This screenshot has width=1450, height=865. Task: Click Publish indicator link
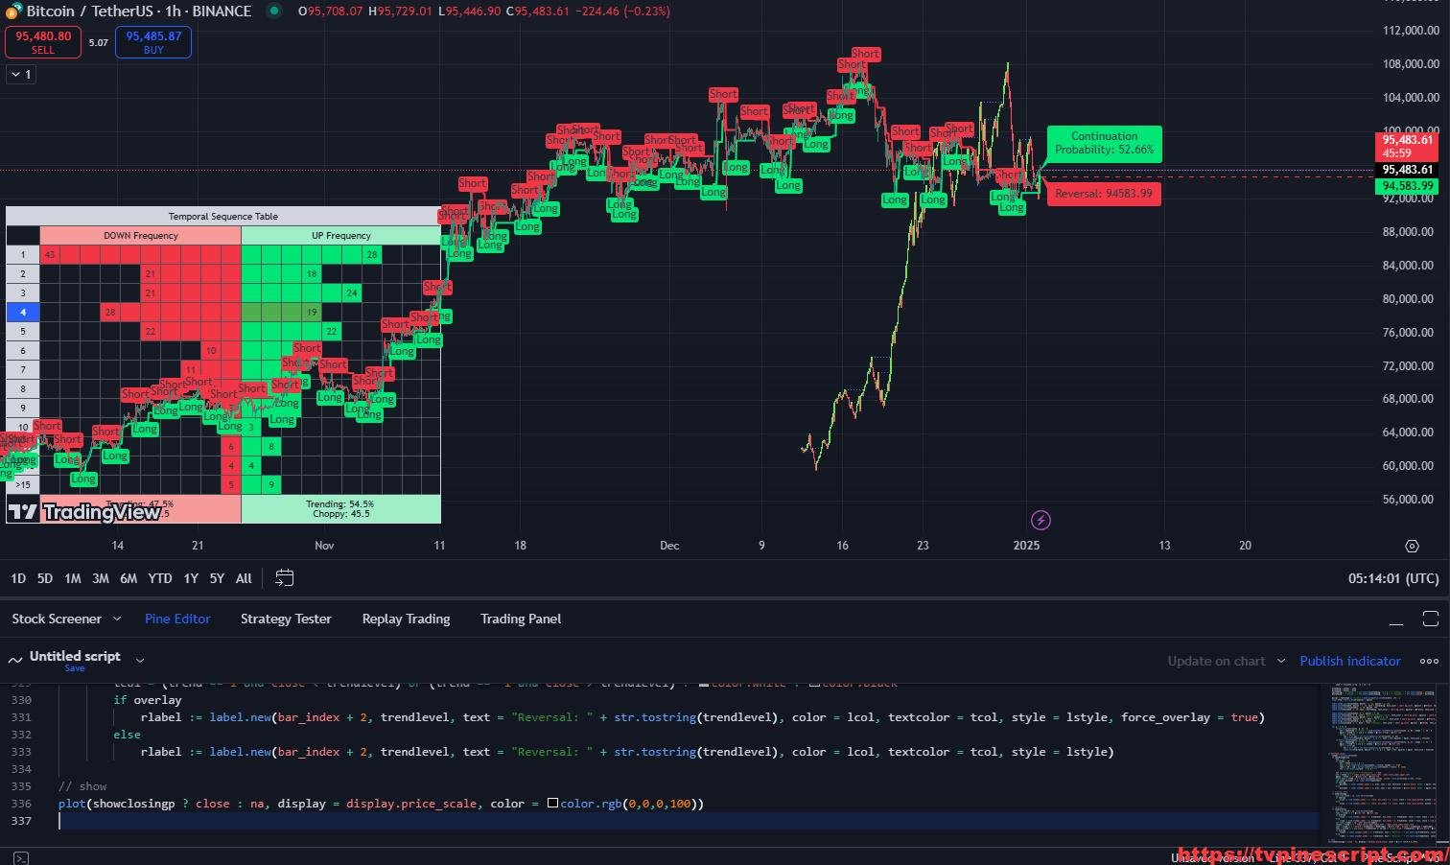[x=1349, y=661]
